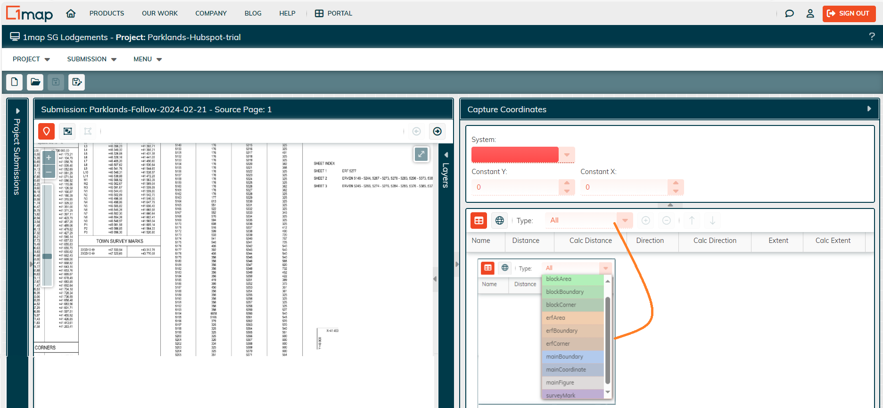Open the SUBMISSION menu
The image size is (883, 408).
[x=91, y=59]
